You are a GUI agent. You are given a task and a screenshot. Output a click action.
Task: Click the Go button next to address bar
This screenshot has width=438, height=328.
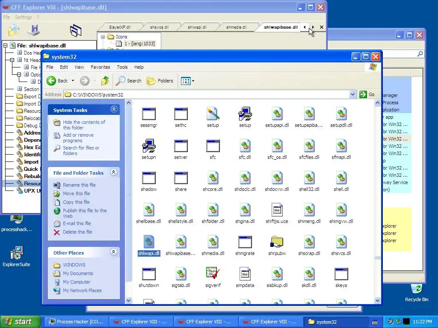pyautogui.click(x=367, y=94)
